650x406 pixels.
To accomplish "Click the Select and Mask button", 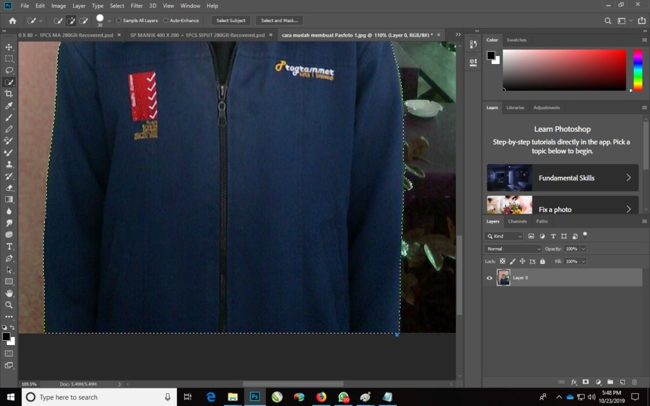I will coord(279,20).
